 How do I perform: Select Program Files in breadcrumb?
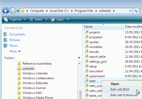(84, 11)
